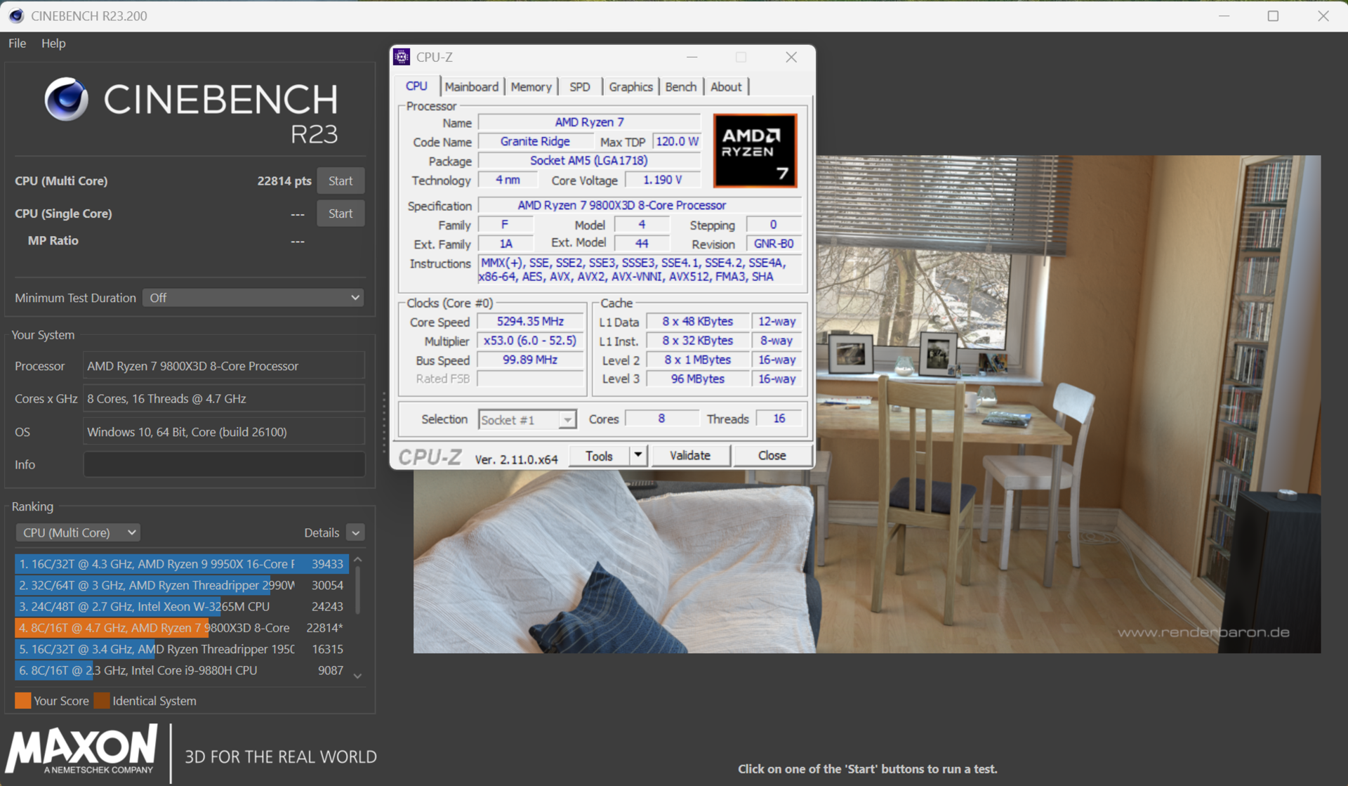Open the CPU (Multi Core) ranking dropdown
Image resolution: width=1348 pixels, height=786 pixels.
tap(77, 532)
